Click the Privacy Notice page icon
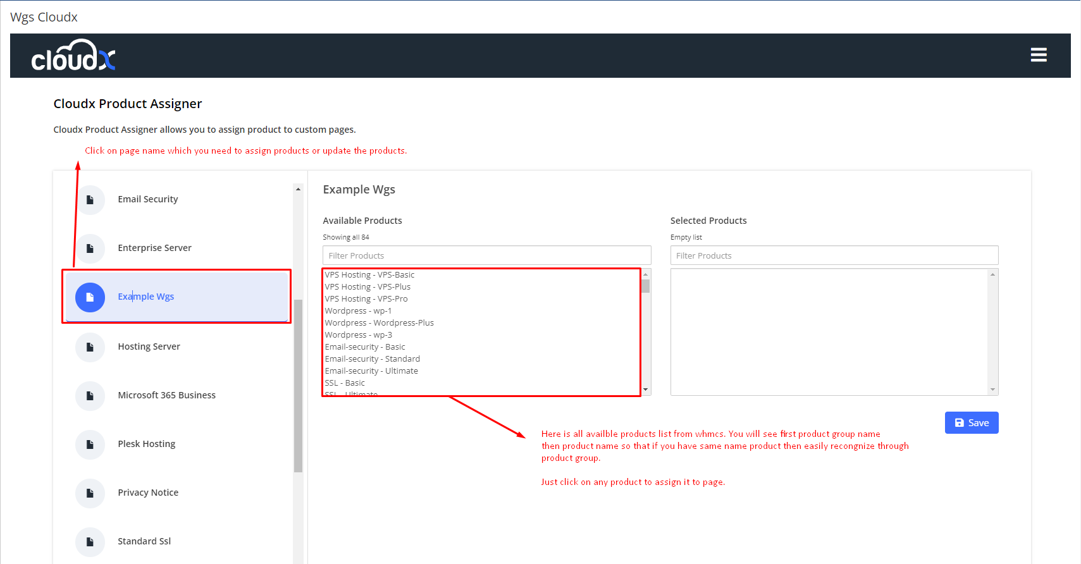 pyautogui.click(x=90, y=493)
